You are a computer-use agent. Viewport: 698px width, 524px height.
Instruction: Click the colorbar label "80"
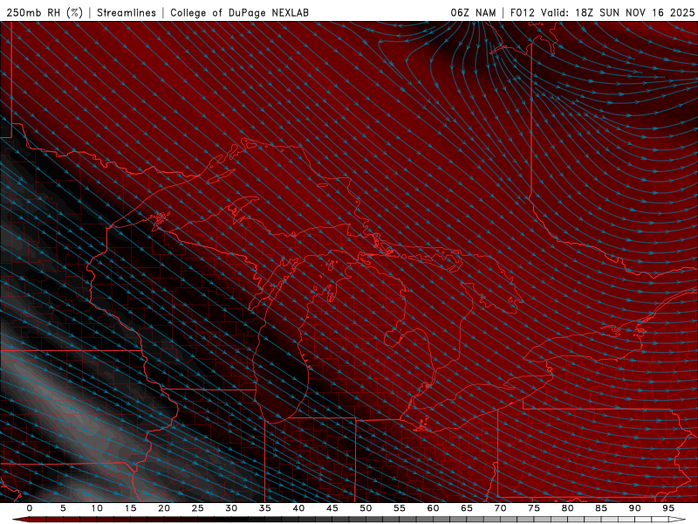pos(567,508)
